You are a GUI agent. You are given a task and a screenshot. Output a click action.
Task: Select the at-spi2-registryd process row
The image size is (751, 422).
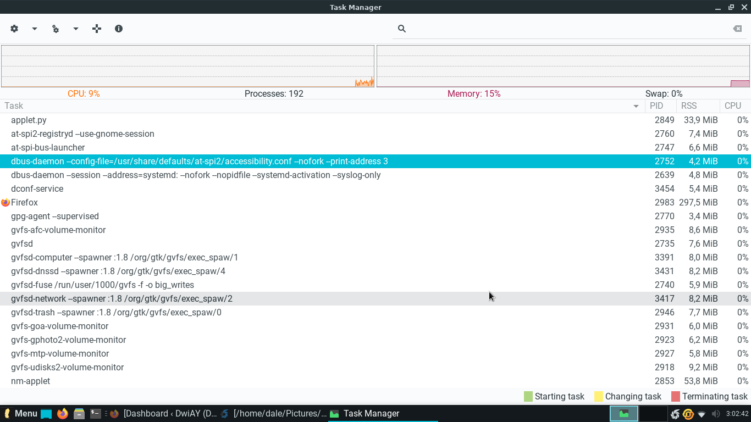(375, 134)
